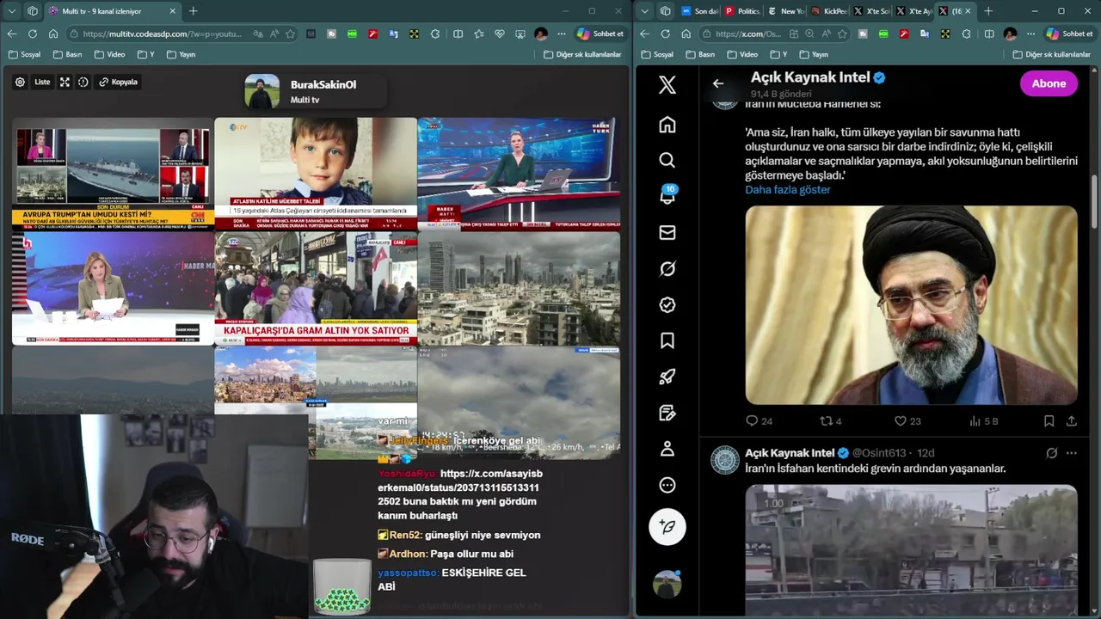Like the Hamenei post with 23 likes

tap(907, 421)
